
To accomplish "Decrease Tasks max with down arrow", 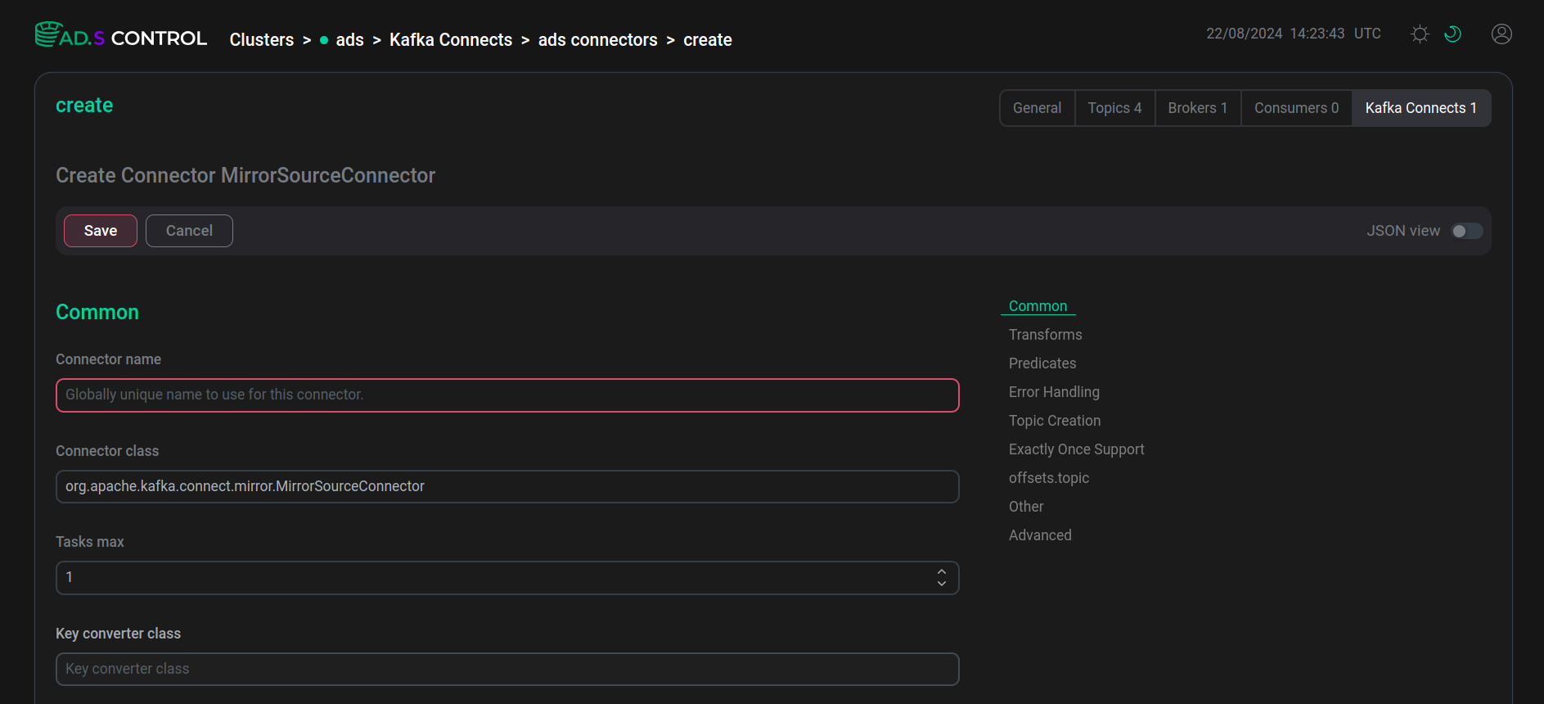I will 942,584.
